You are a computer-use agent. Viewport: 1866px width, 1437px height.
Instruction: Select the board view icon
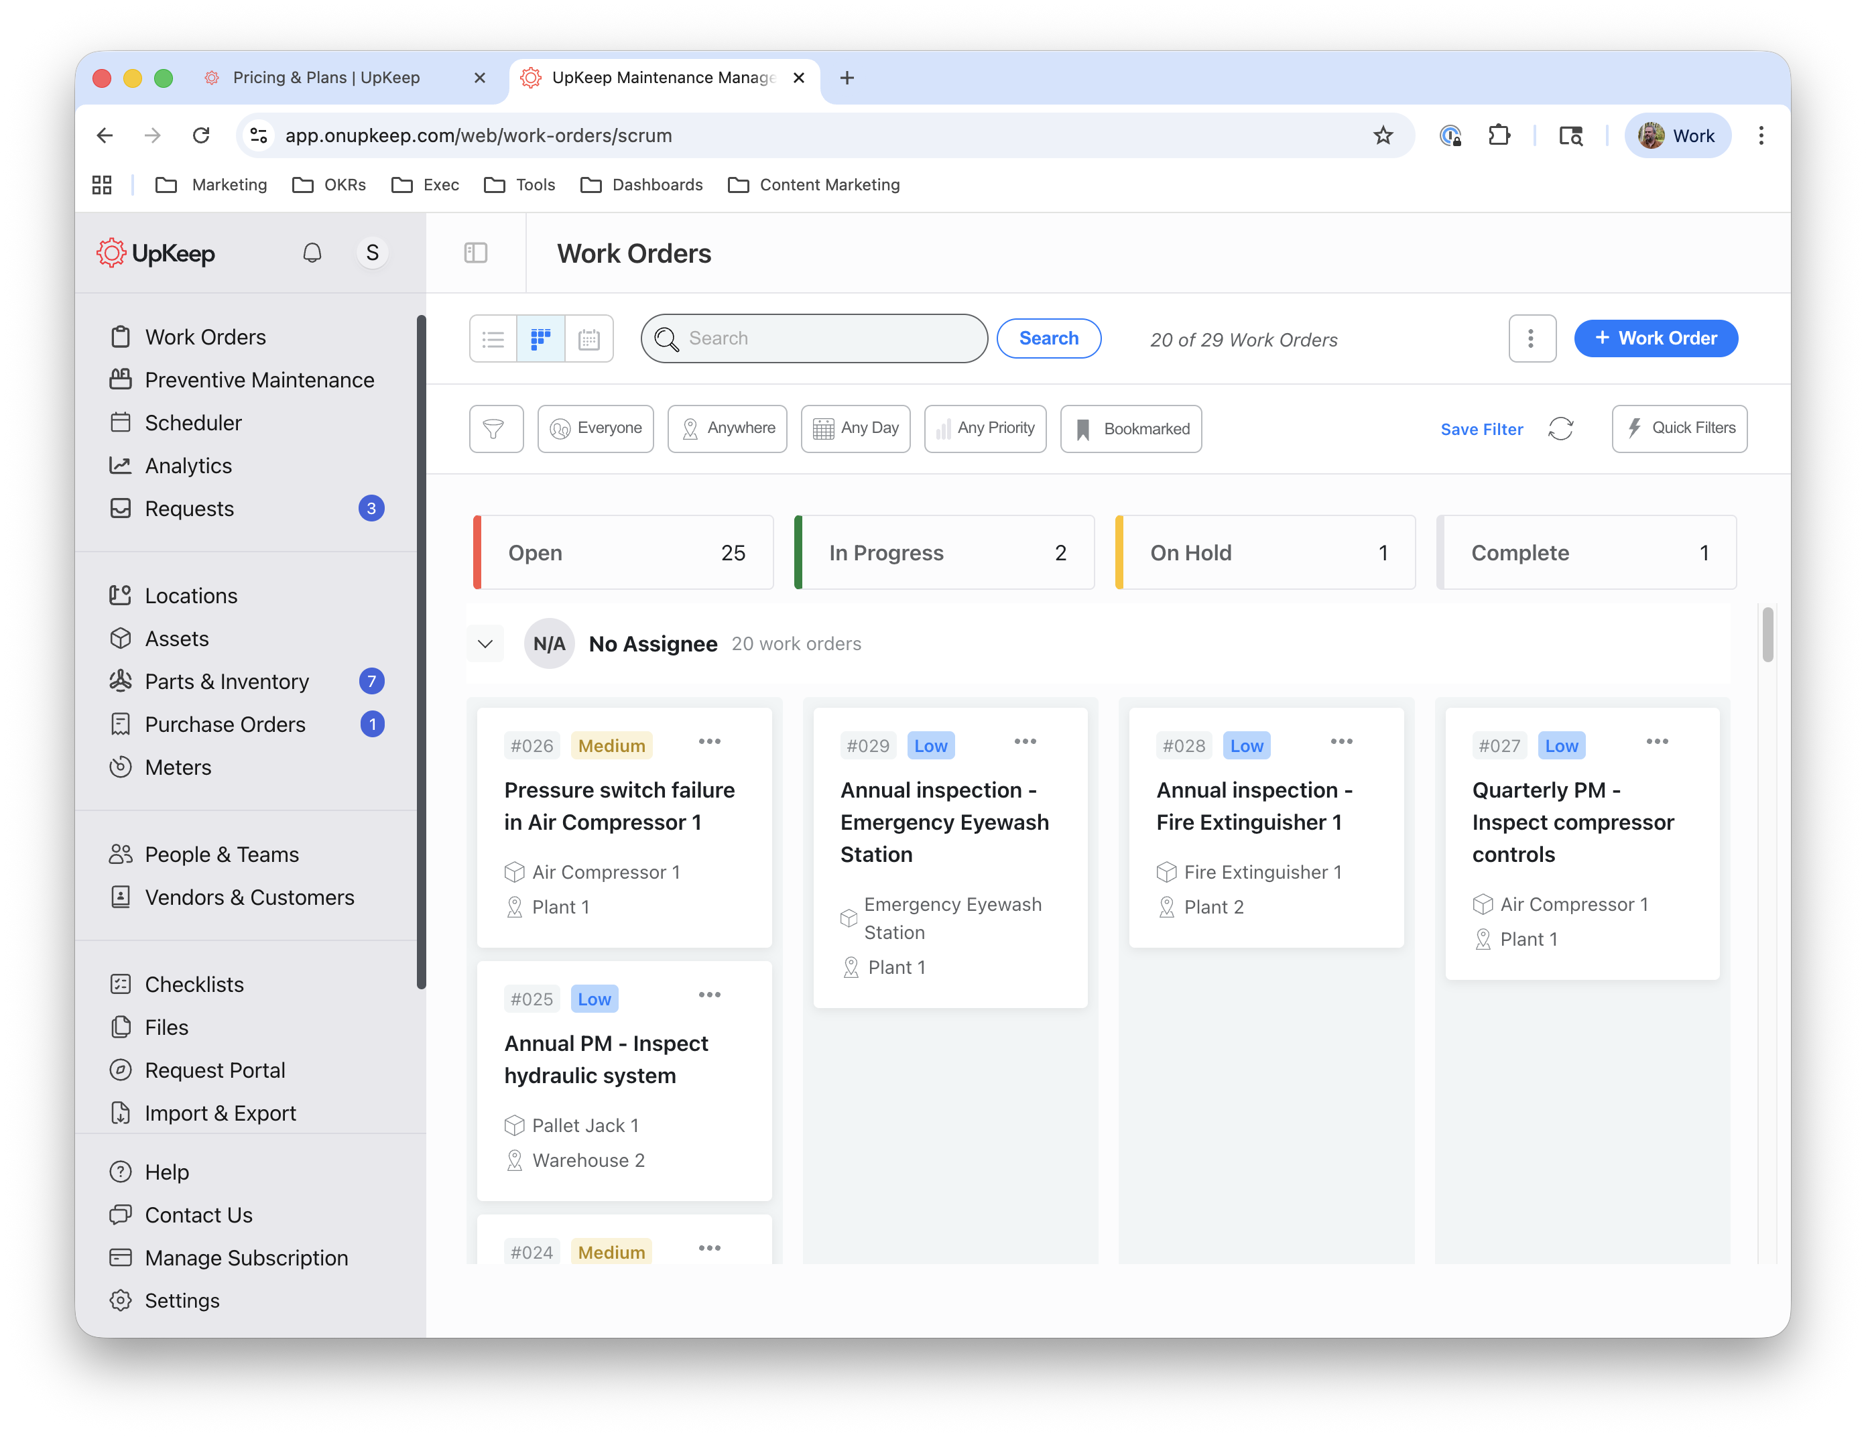click(x=541, y=339)
